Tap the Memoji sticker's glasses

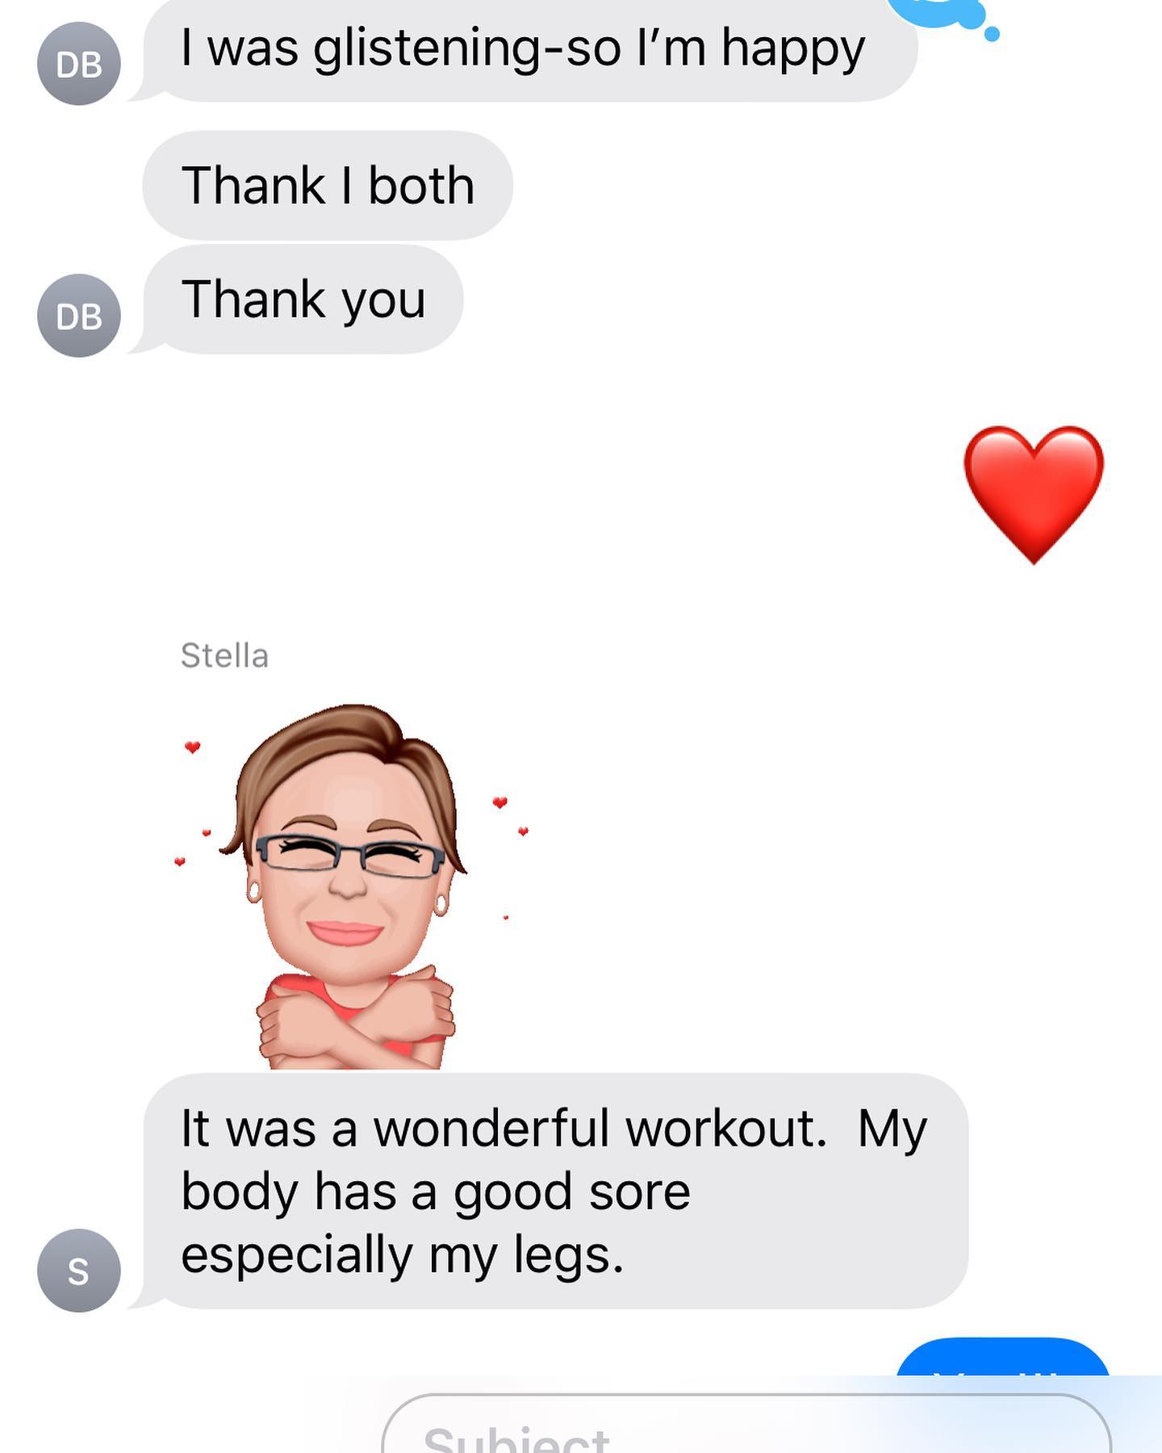[350, 854]
